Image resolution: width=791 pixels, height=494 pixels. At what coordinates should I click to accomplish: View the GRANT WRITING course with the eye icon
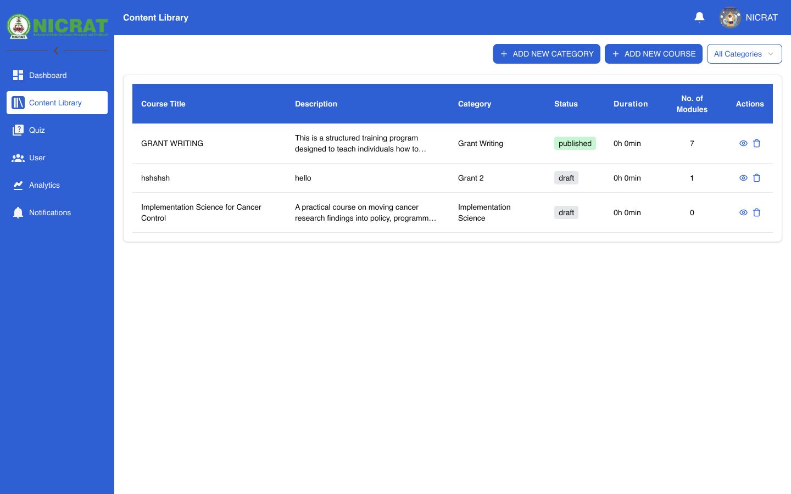tap(743, 143)
